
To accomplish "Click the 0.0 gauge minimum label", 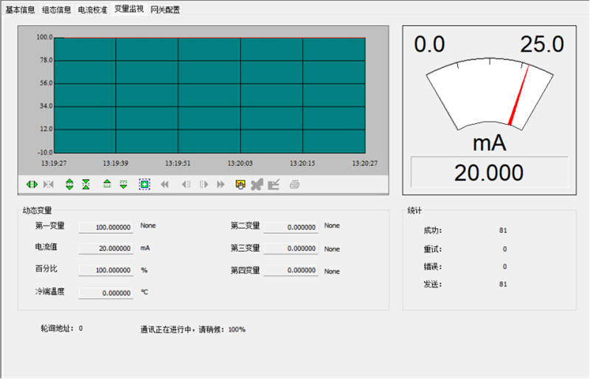I will click(x=429, y=44).
